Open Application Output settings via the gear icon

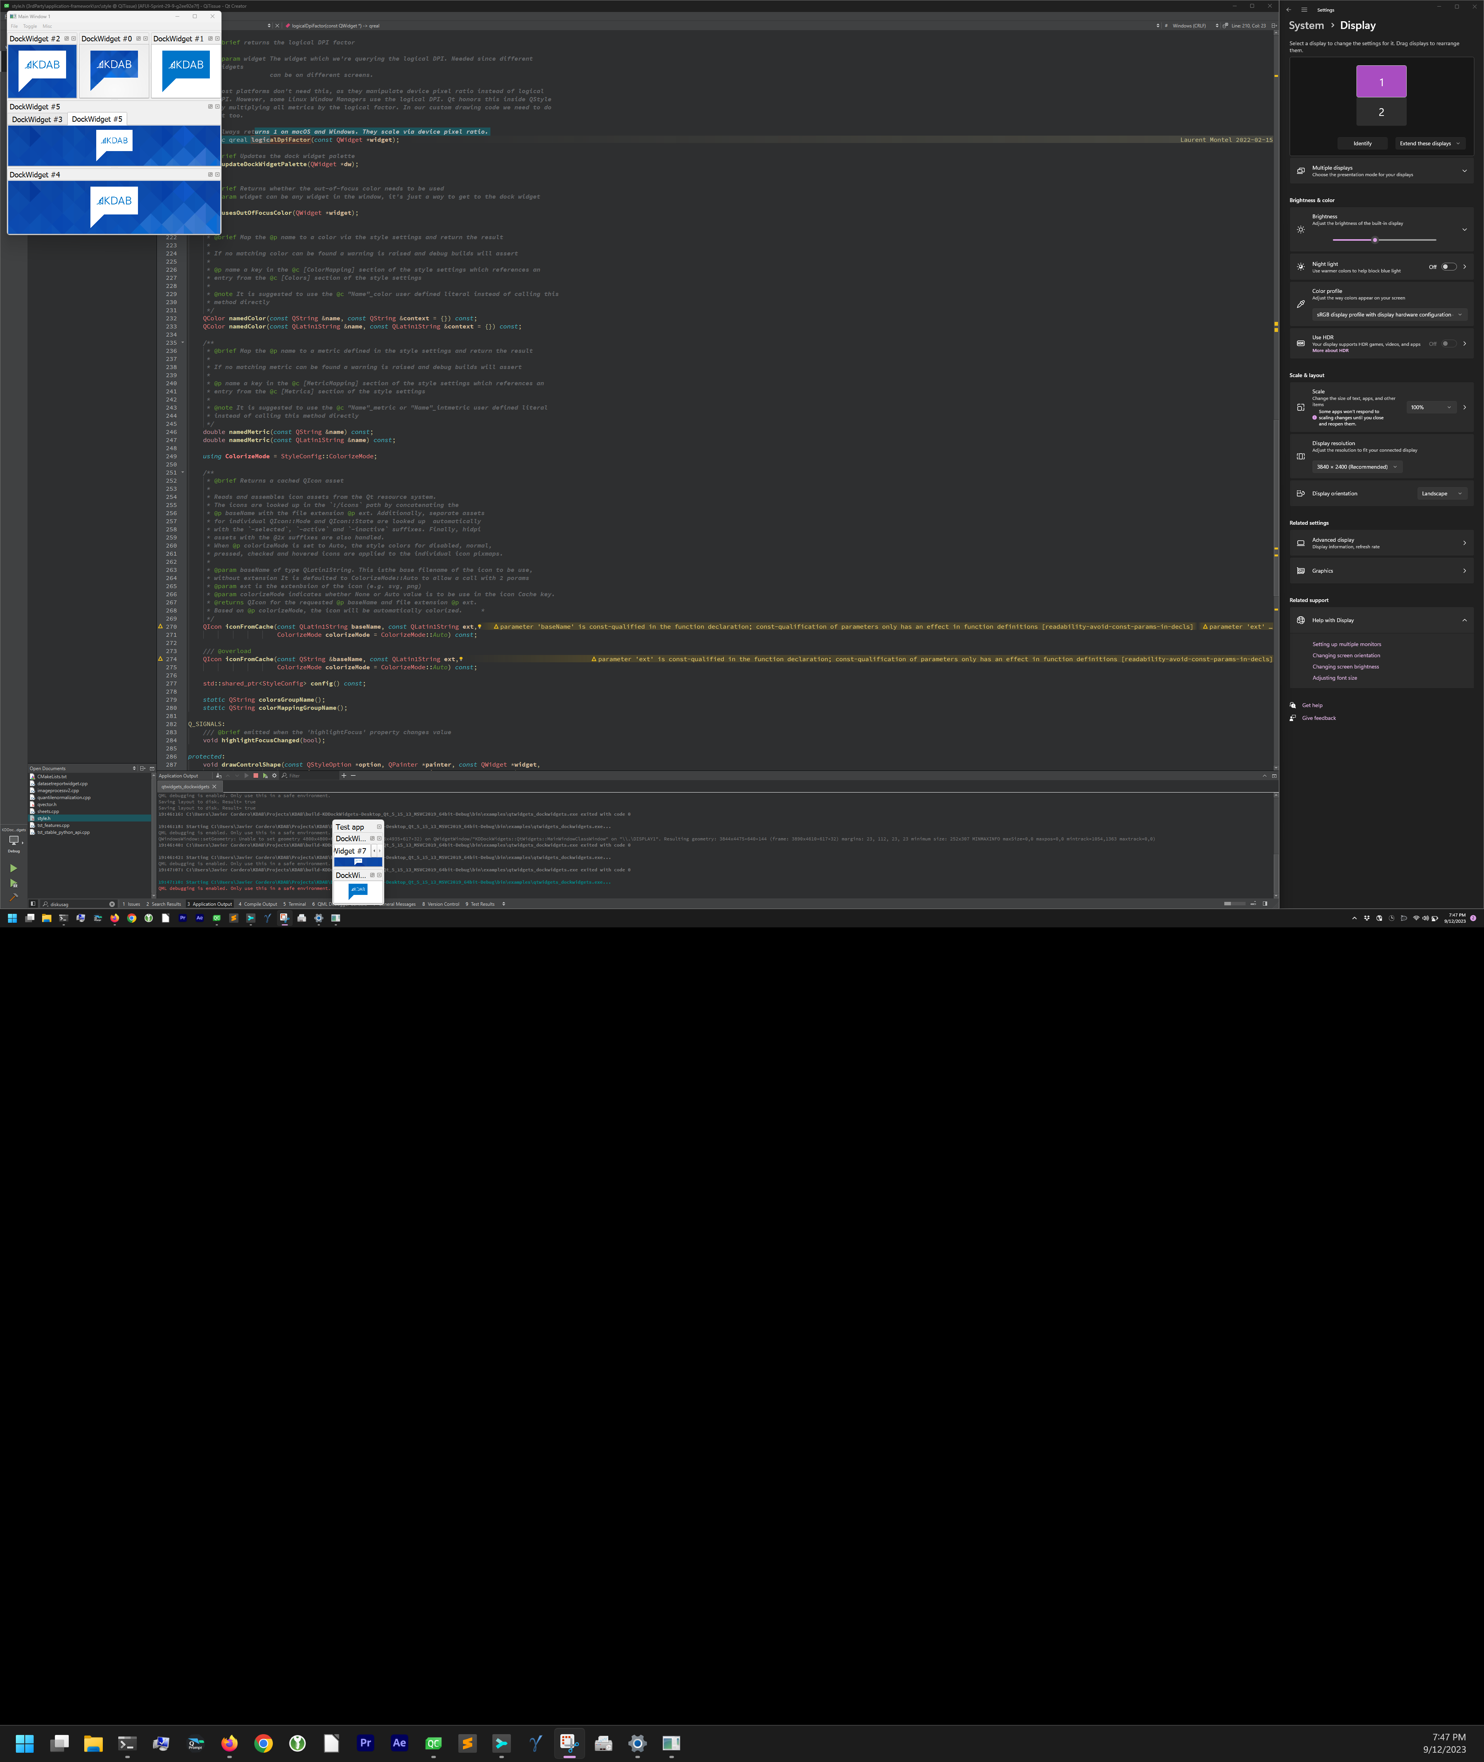pos(275,776)
